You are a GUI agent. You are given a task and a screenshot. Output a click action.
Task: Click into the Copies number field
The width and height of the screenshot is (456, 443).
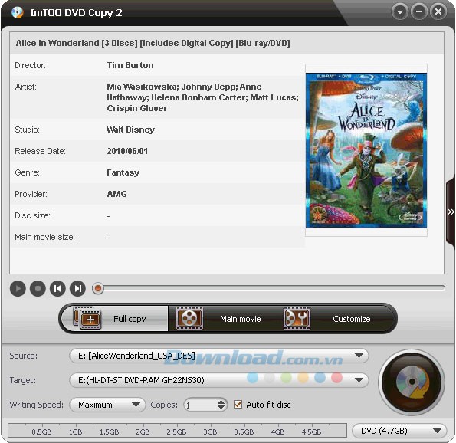[x=201, y=405]
